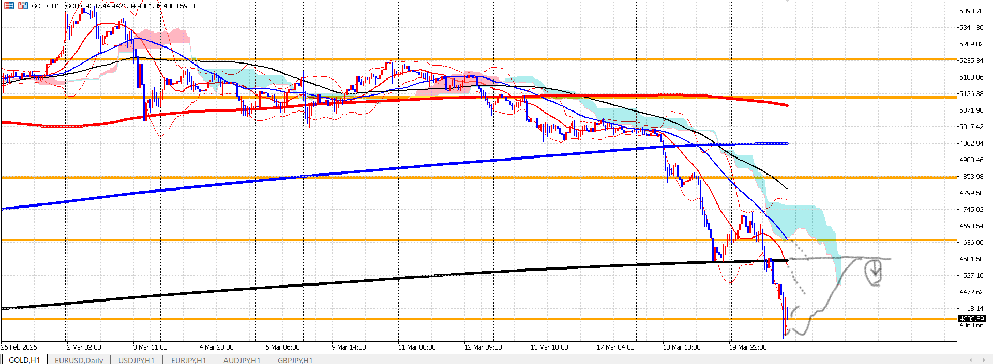Switch to the GBPJPY,H1 chart tab
The height and width of the screenshot is (364, 993).
[295, 360]
